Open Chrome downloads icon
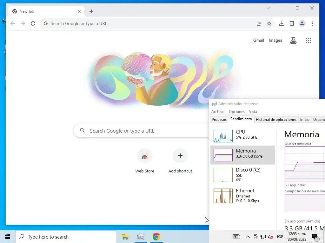 [282, 23]
